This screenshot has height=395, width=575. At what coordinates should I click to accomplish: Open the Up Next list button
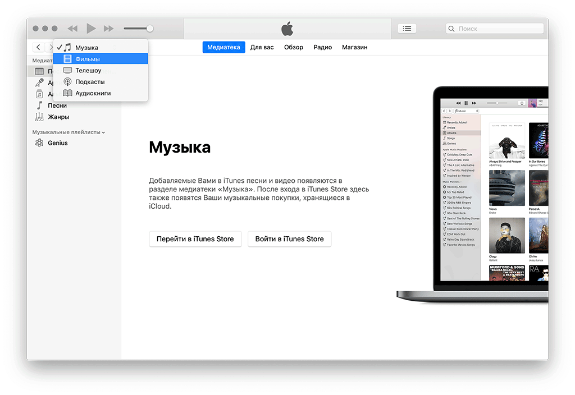coord(407,29)
